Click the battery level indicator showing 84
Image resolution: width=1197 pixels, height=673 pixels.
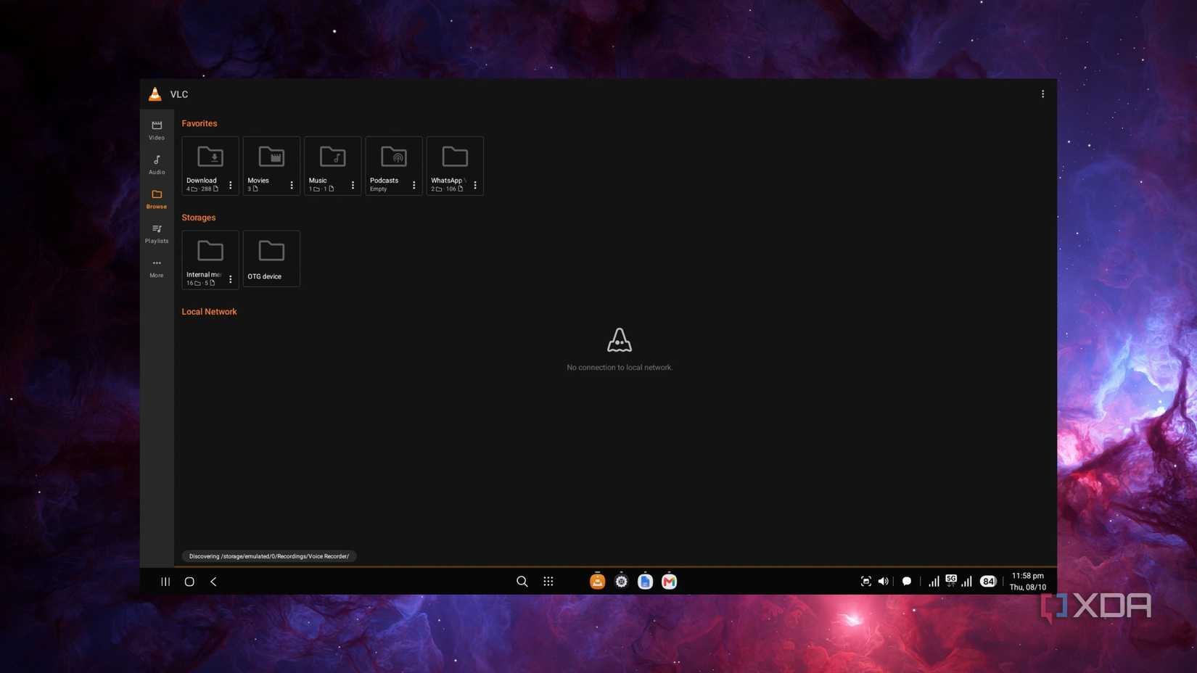987,582
